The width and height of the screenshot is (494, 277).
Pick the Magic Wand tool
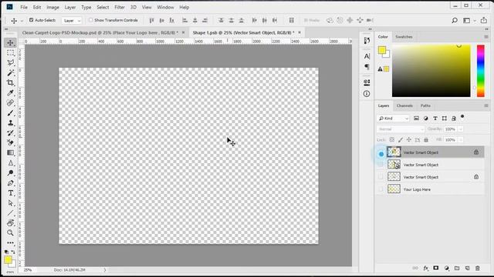(x=10, y=73)
